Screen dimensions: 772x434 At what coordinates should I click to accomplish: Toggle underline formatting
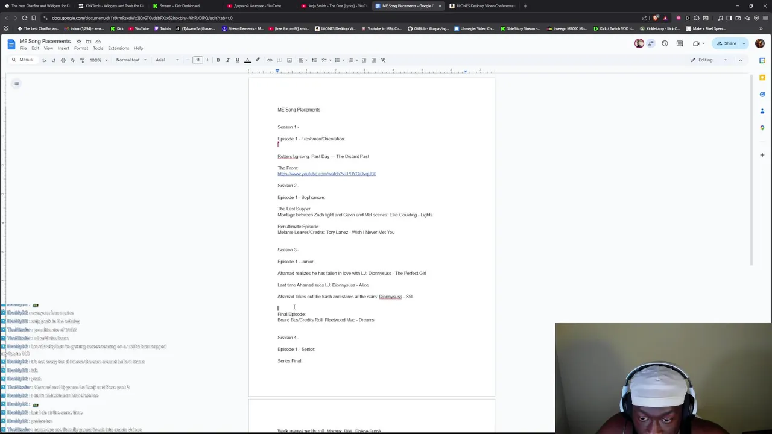[237, 60]
